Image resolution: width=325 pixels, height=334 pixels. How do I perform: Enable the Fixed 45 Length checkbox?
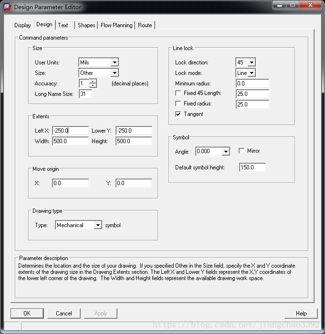coord(178,94)
